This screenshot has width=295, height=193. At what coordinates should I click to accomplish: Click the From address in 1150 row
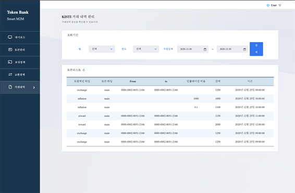(133, 116)
